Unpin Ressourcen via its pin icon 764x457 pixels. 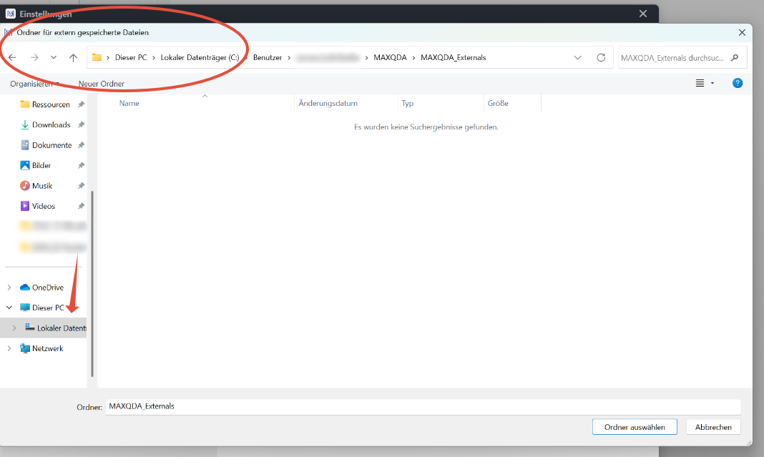(x=82, y=104)
